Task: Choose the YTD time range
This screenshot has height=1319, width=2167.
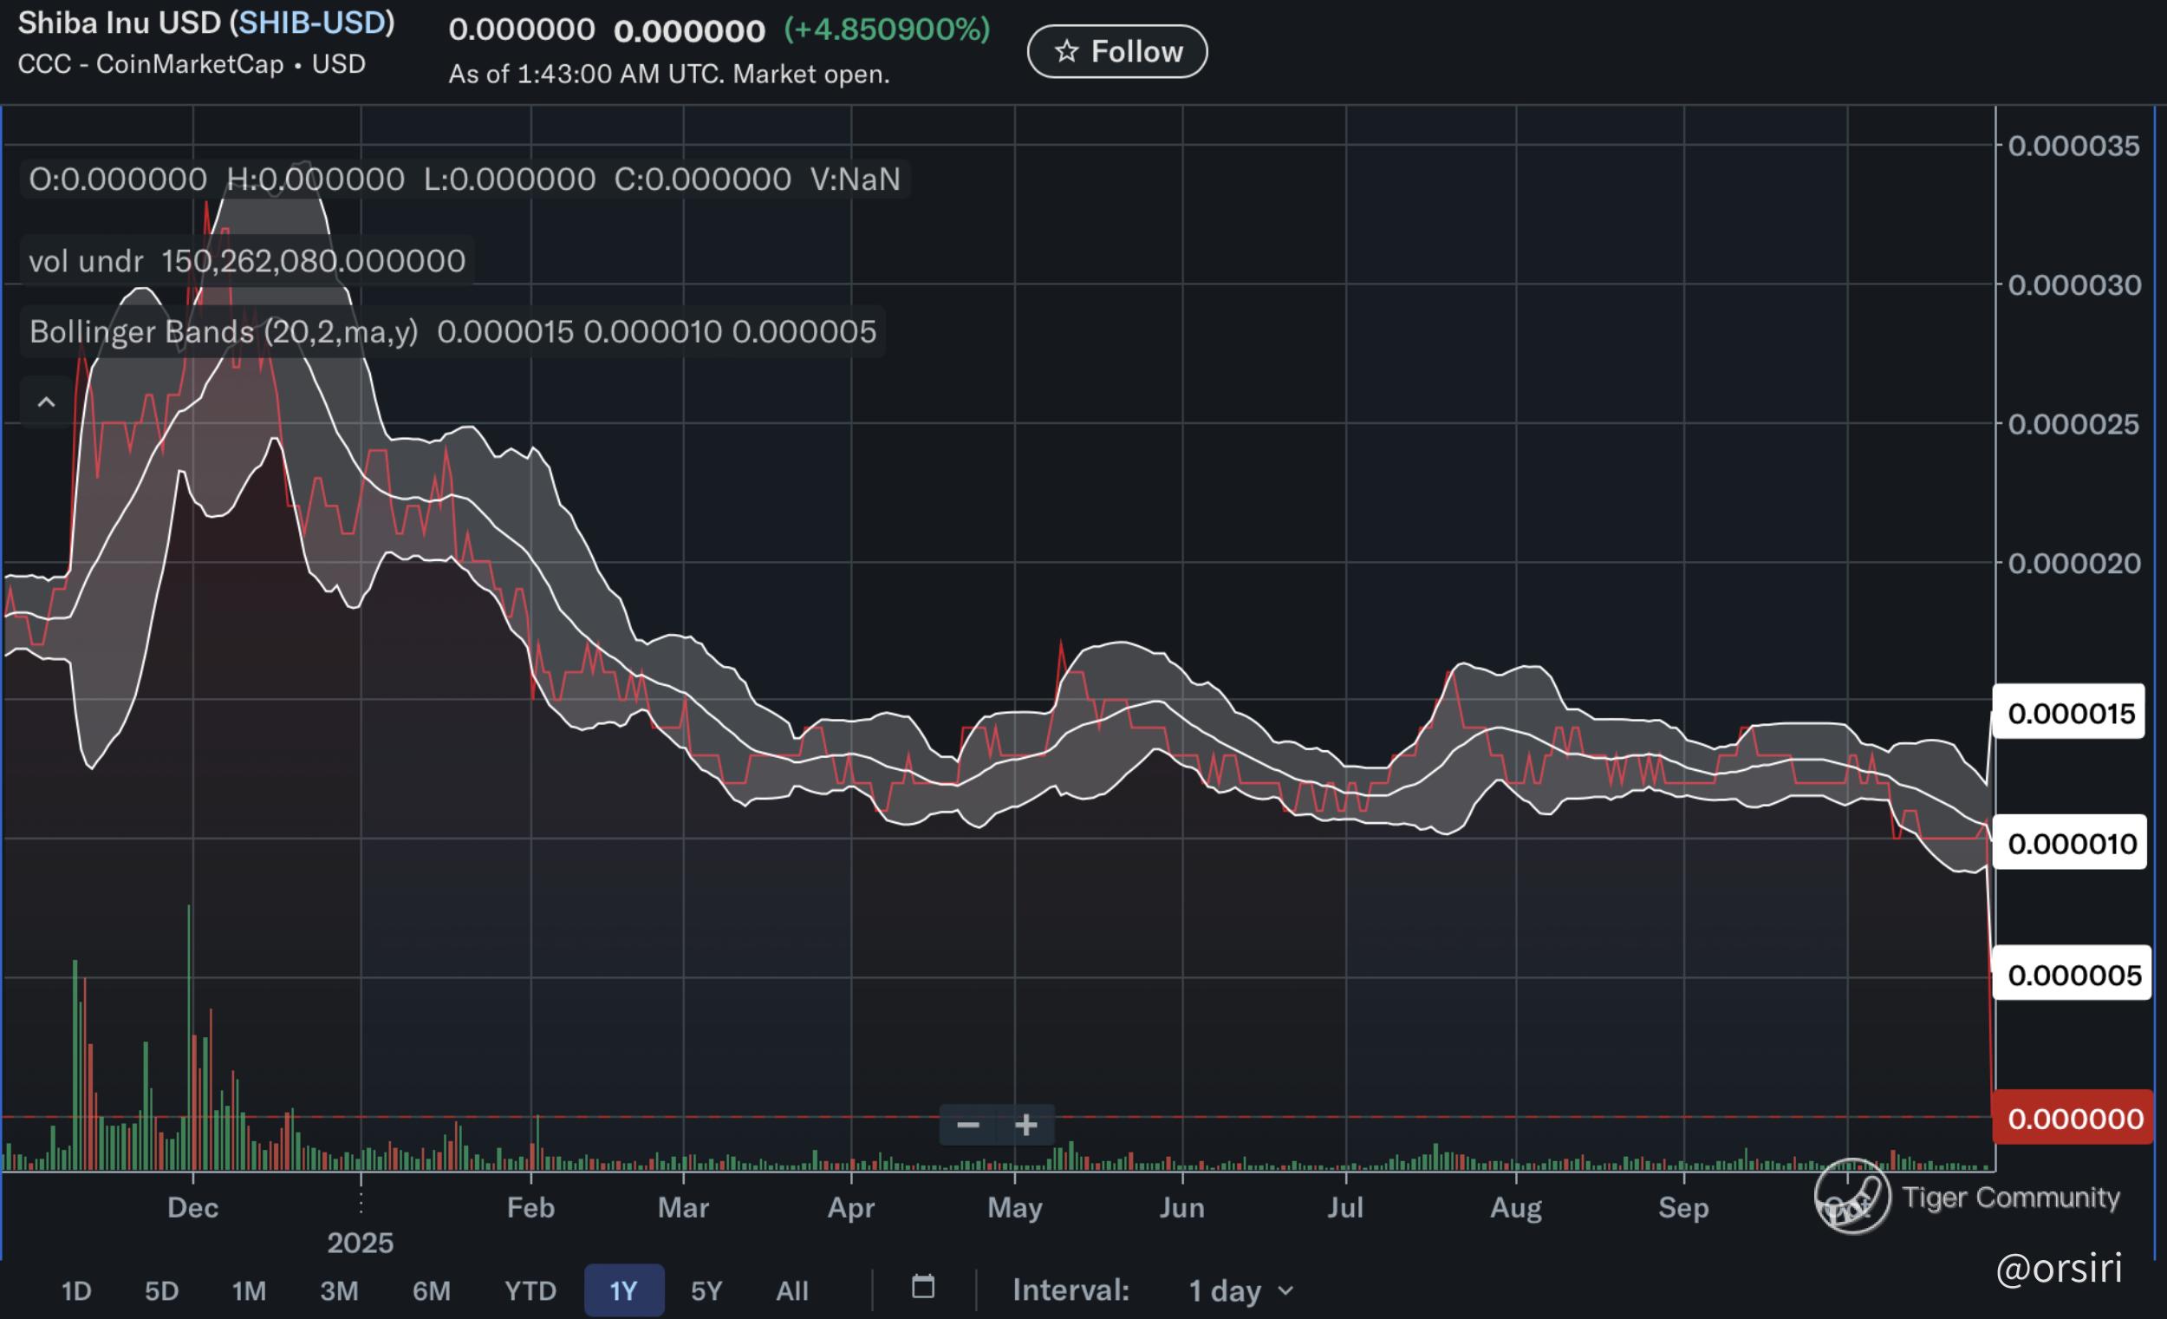Action: tap(530, 1291)
